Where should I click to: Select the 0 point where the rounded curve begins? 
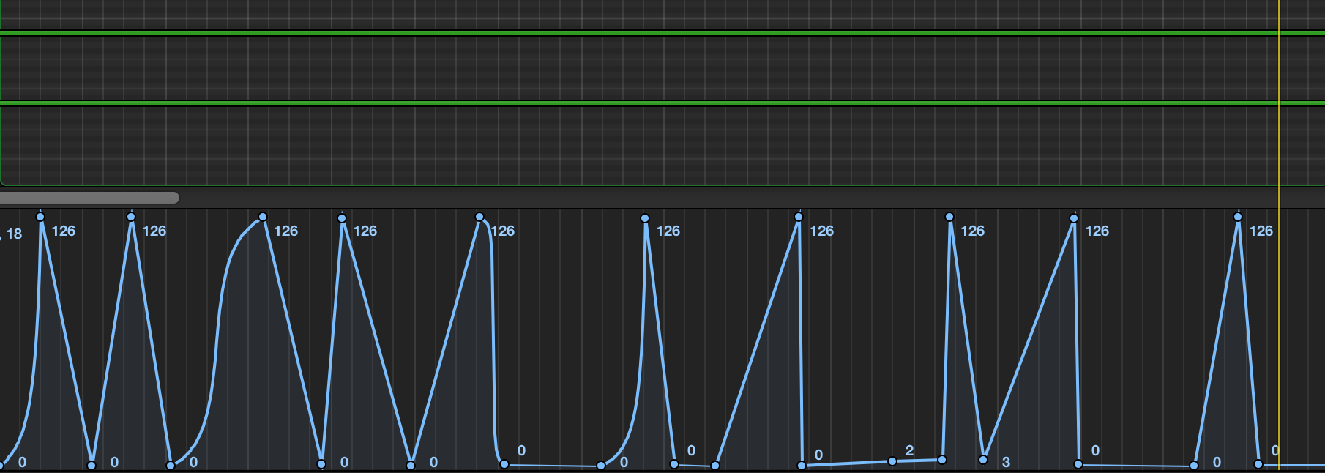171,465
